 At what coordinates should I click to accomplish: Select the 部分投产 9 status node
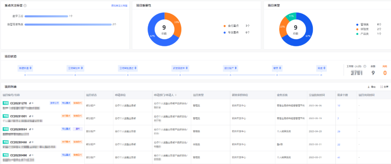(230, 68)
